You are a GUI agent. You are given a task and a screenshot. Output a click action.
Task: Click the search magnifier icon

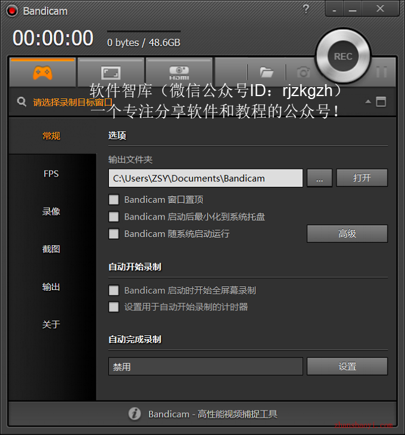(21, 102)
